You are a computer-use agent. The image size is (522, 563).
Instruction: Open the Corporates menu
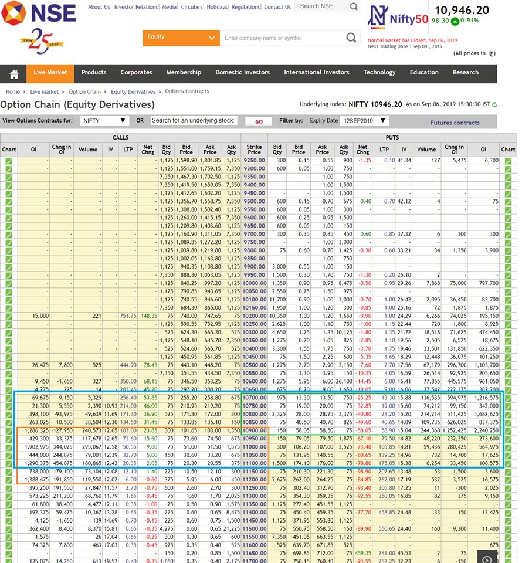coord(136,73)
